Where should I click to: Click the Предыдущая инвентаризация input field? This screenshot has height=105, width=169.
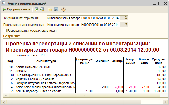pos(83,25)
